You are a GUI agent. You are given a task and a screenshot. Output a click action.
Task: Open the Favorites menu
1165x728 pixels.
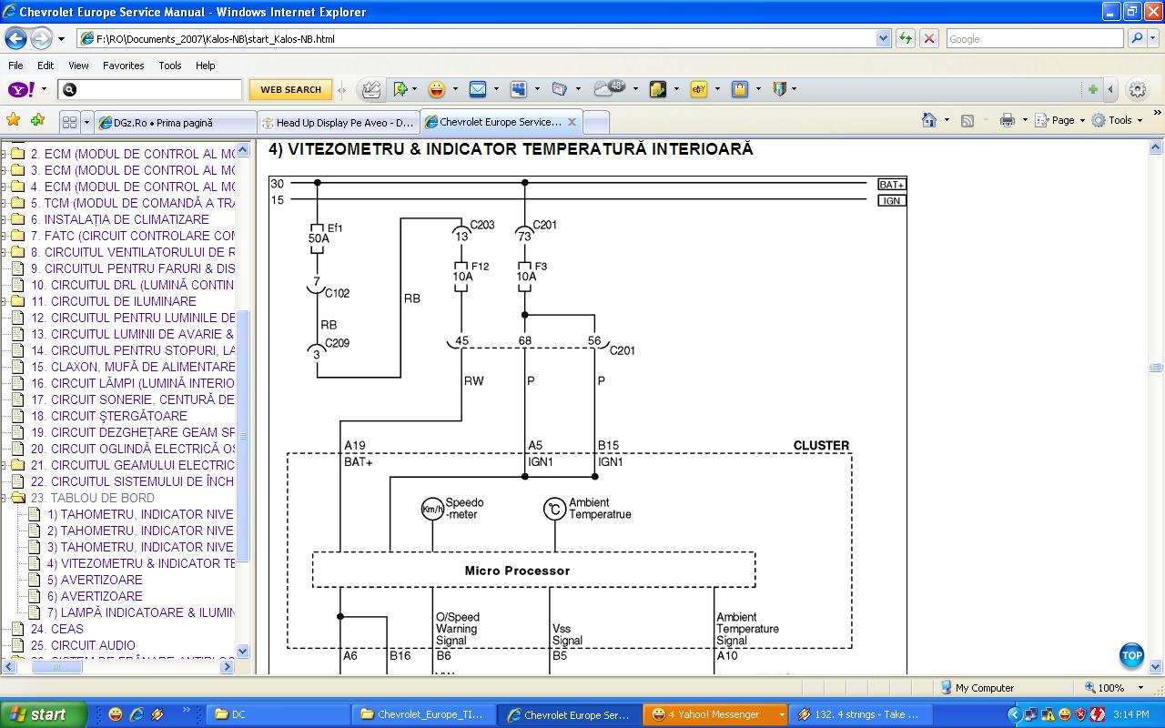point(123,66)
